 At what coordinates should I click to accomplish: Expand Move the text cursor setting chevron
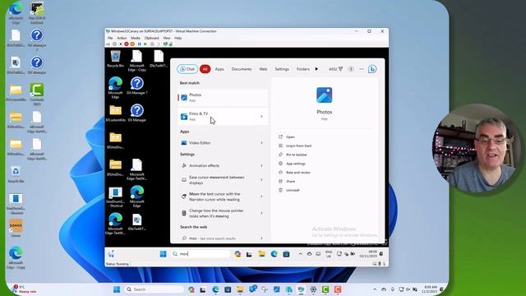261,197
